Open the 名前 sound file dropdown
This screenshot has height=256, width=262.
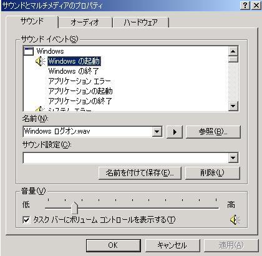(x=157, y=132)
